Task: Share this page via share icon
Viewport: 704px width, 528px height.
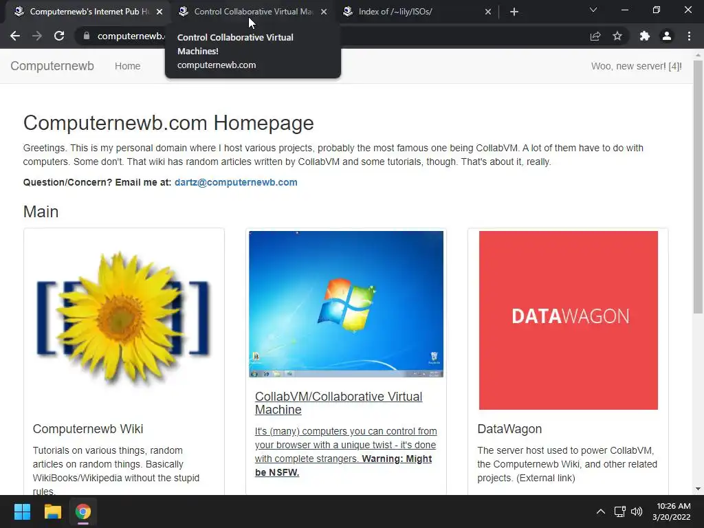Action: click(595, 36)
